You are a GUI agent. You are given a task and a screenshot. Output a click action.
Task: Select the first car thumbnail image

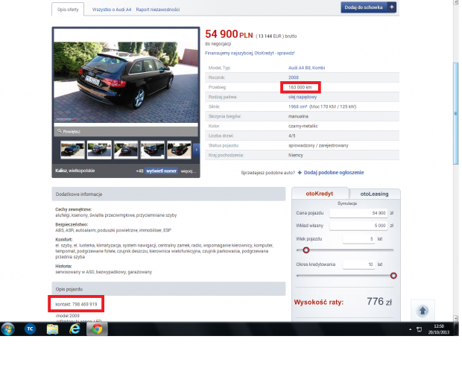point(72,150)
